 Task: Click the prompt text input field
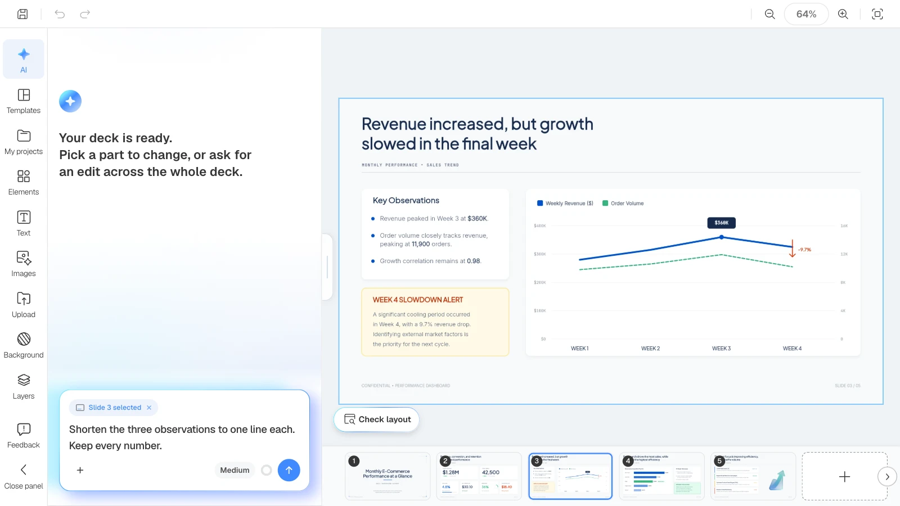click(182, 437)
